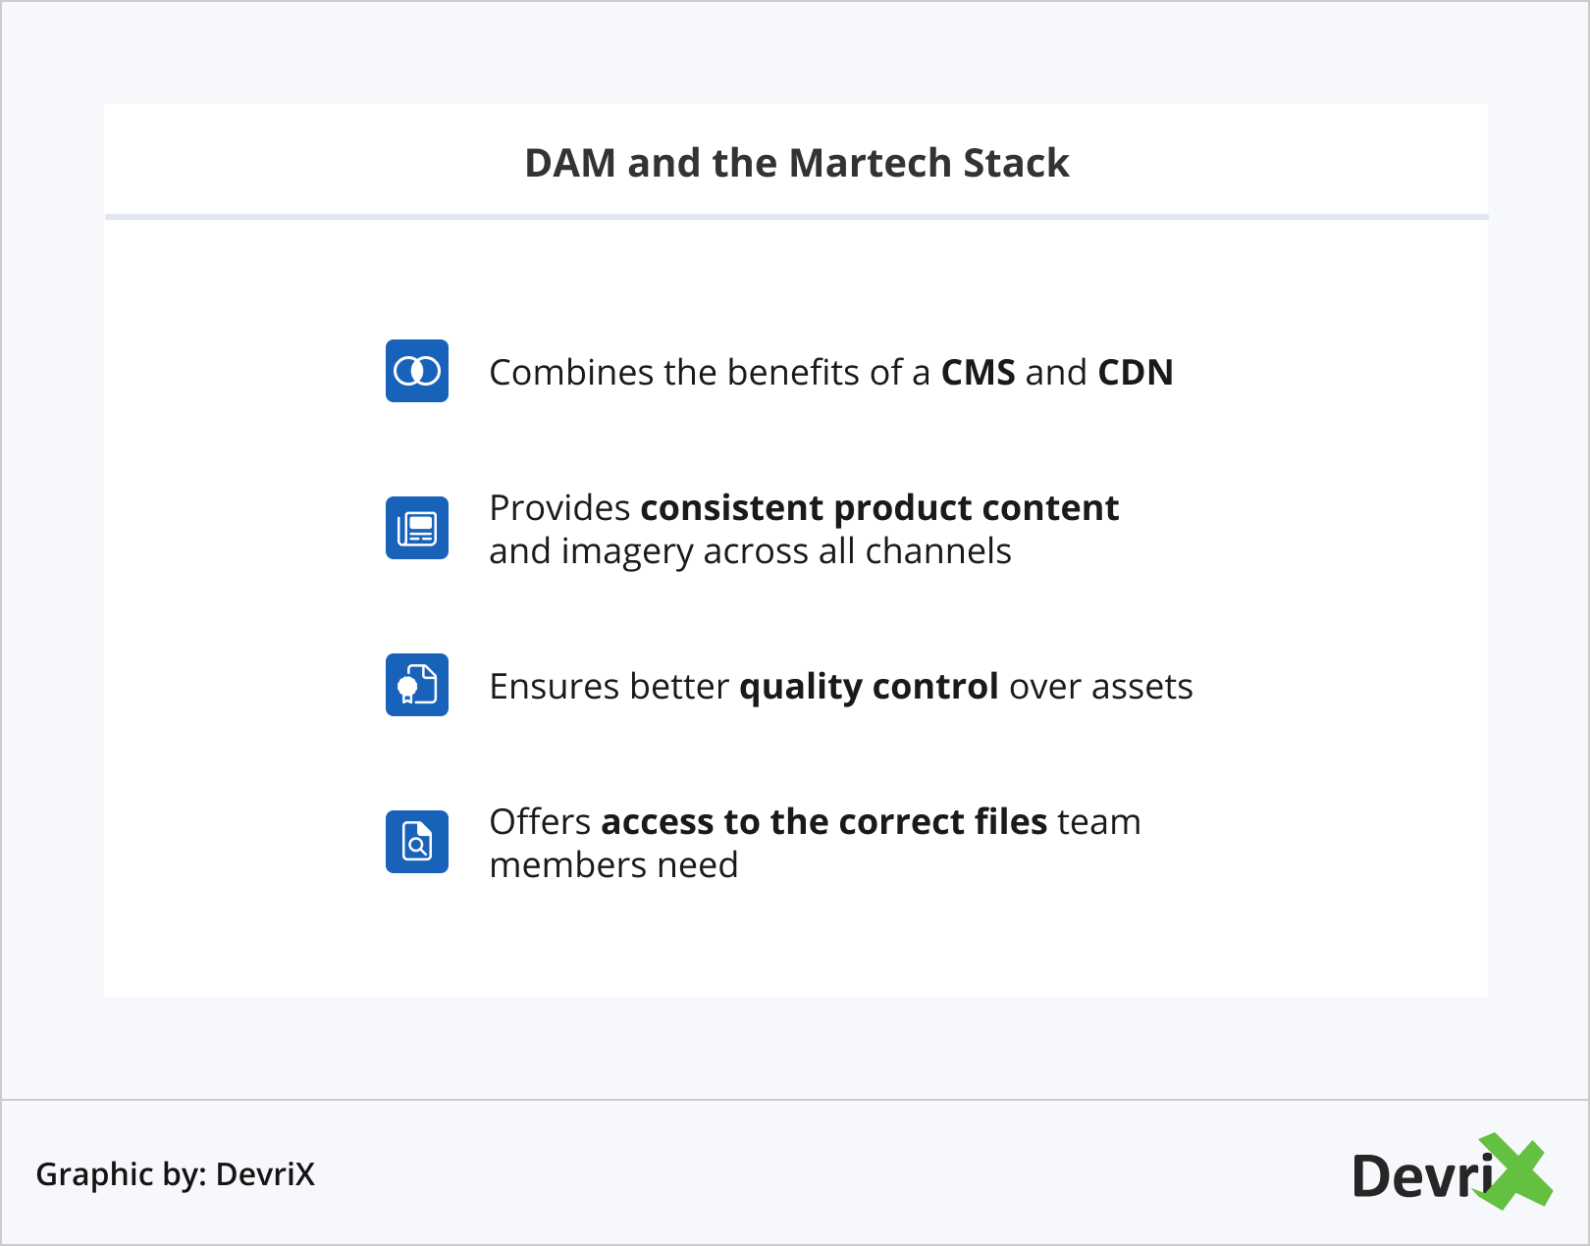Click the newspaper icon beside product content
1590x1246 pixels.
417,528
